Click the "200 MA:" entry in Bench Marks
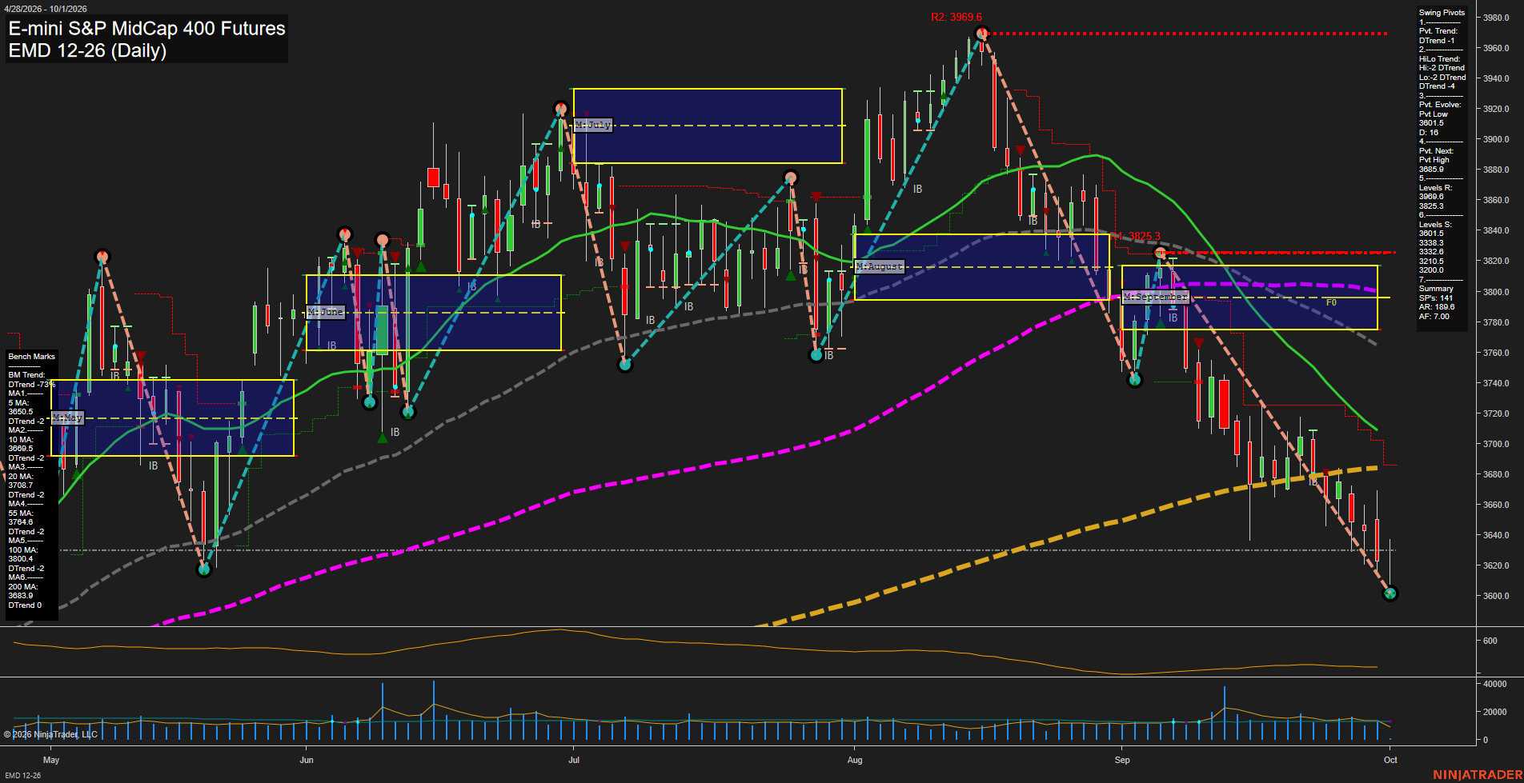Viewport: 1524px width, 783px height. pyautogui.click(x=23, y=587)
